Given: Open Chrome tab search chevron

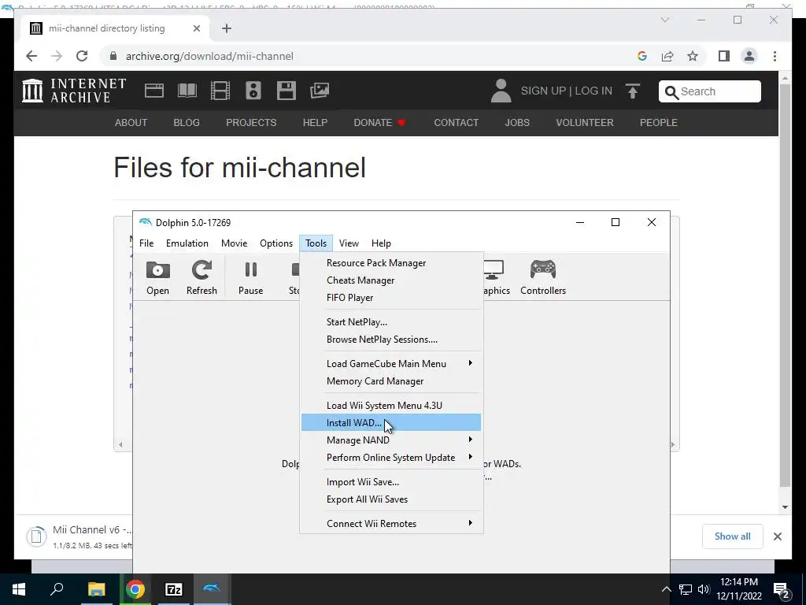Looking at the screenshot, I should [x=664, y=20].
